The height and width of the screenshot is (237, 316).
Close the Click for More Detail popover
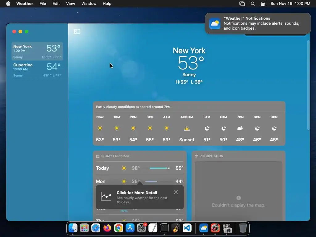click(x=176, y=192)
